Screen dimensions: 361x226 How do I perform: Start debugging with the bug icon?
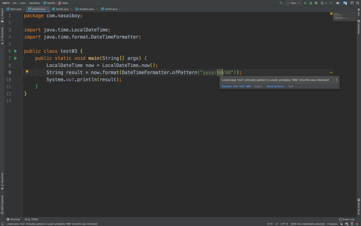pyautogui.click(x=311, y=3)
